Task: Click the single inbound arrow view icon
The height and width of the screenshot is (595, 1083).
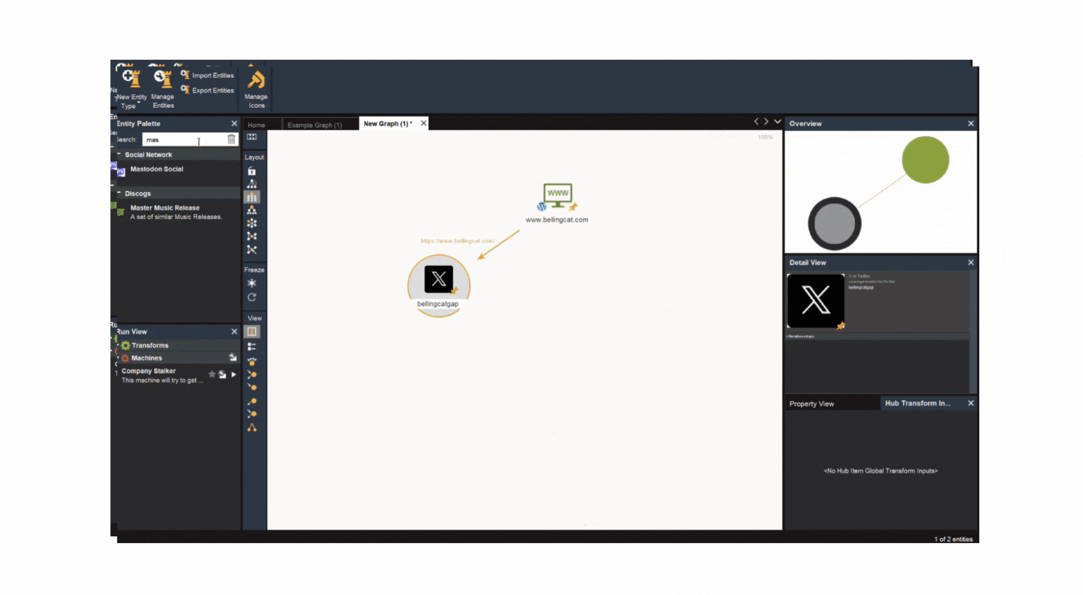Action: pos(252,388)
